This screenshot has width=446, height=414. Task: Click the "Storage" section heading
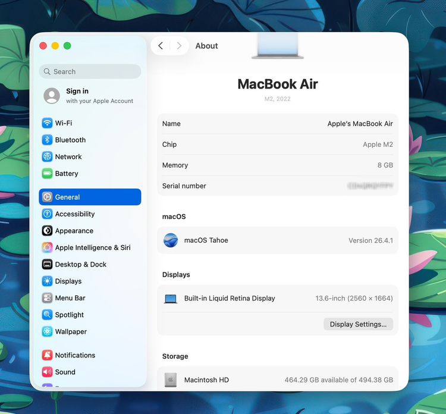[175, 356]
